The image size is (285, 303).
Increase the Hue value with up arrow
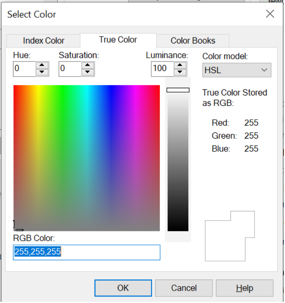[x=42, y=65]
